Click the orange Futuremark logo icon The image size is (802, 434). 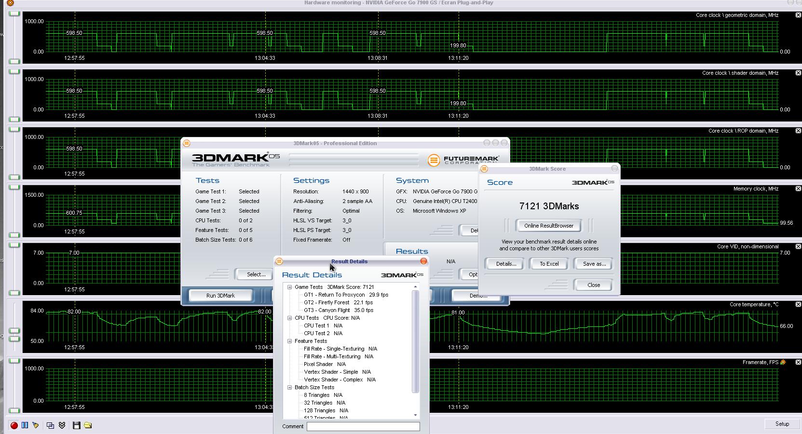pyautogui.click(x=434, y=160)
